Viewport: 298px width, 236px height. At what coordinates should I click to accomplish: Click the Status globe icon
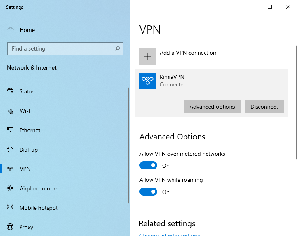[11, 91]
